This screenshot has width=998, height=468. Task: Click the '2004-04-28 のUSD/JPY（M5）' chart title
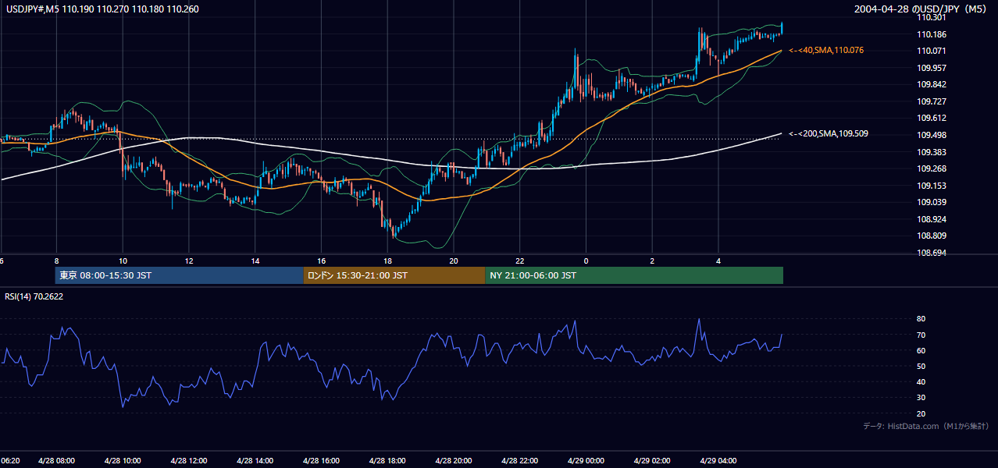coord(921,9)
